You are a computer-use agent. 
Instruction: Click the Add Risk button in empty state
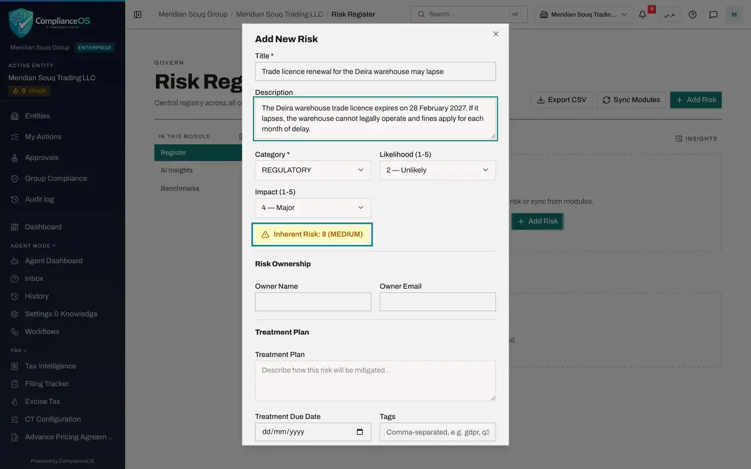click(537, 221)
